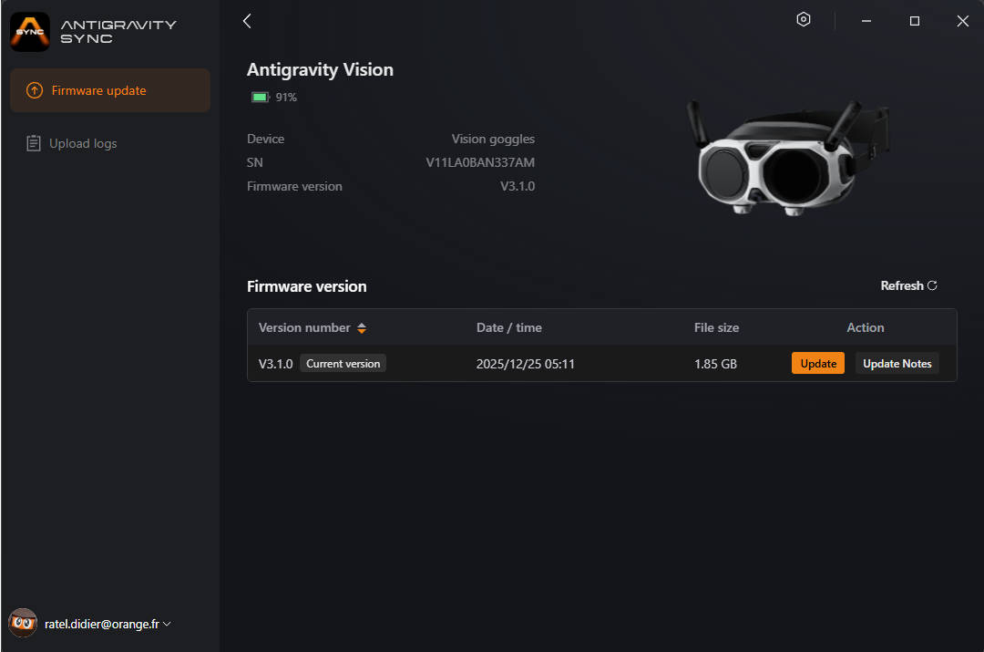The height and width of the screenshot is (652, 984).
Task: Click the orange Update button
Action: tap(817, 363)
